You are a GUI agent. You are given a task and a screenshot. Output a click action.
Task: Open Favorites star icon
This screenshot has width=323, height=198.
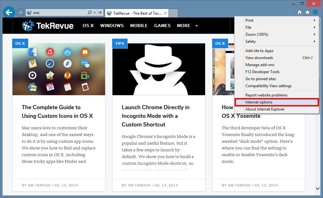point(307,12)
